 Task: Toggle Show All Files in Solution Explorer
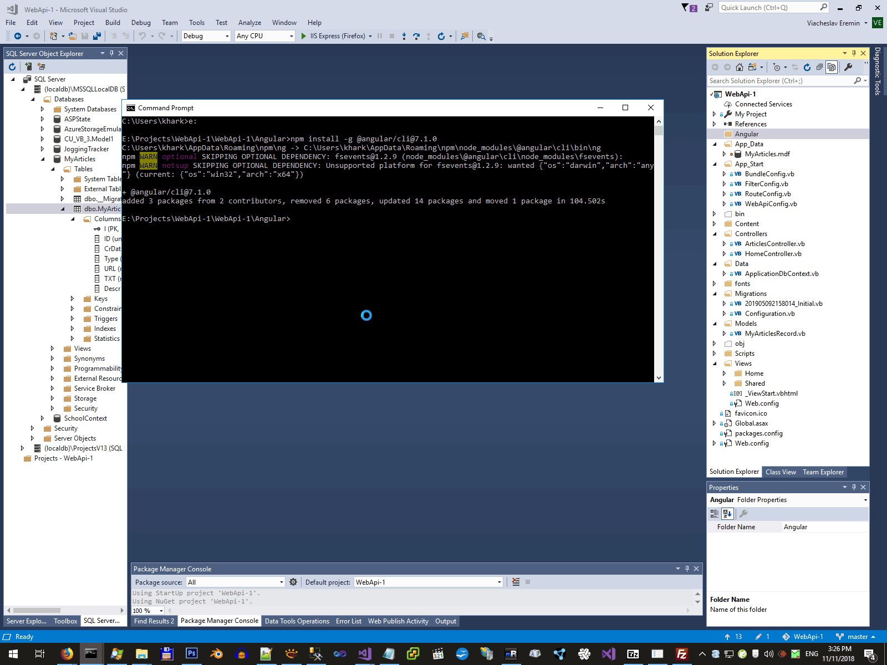coord(832,67)
